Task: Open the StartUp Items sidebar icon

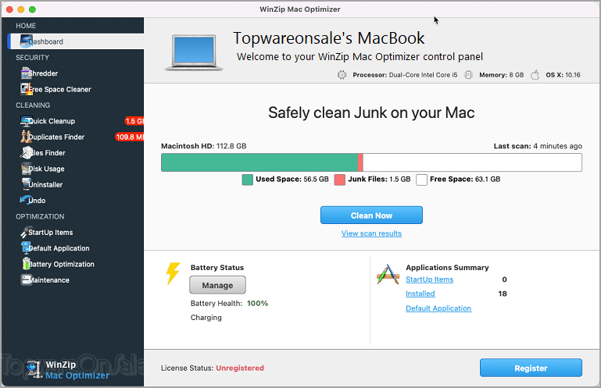Action: tap(26, 232)
